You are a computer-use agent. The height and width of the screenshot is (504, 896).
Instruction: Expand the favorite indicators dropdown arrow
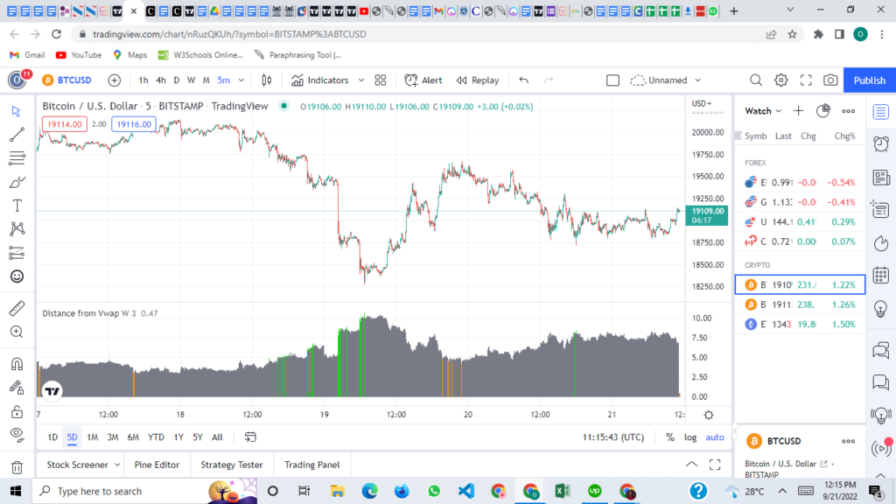pyautogui.click(x=361, y=80)
